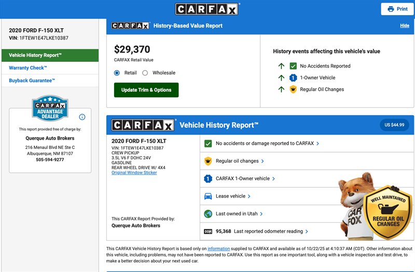This screenshot has width=415, height=272.
Task: Select the Wholesale radio button
Action: [x=145, y=73]
